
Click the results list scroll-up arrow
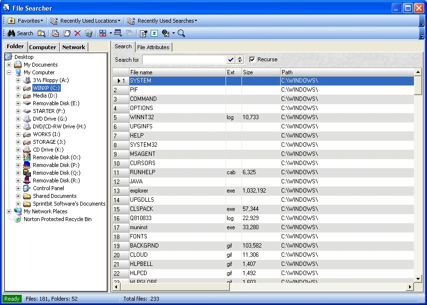click(418, 72)
